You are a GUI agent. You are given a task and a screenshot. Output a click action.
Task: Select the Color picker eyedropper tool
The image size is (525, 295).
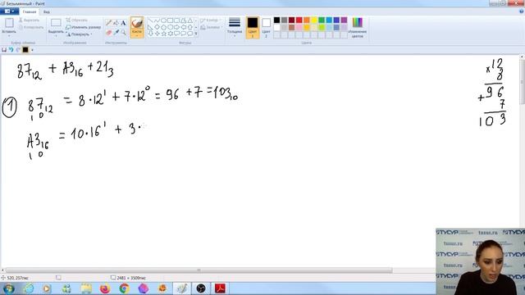tap(116, 33)
